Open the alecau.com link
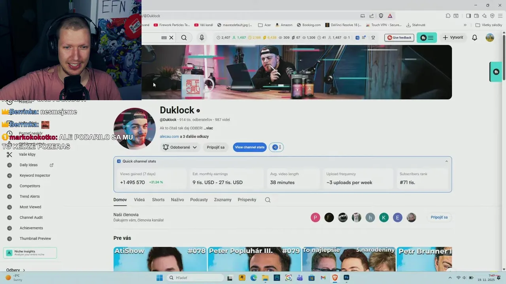This screenshot has height=284, width=506. click(169, 136)
